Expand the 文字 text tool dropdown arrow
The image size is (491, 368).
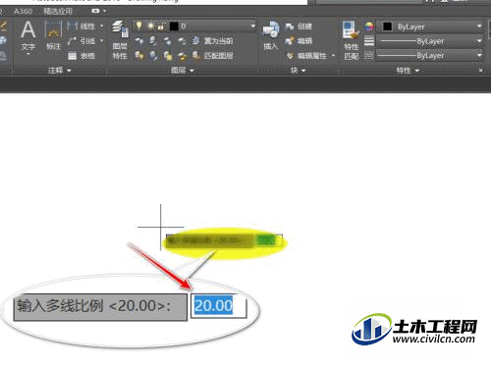click(28, 54)
